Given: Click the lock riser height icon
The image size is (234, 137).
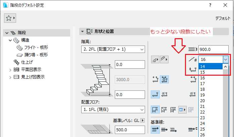Looking at the screenshot, I should tap(164, 79).
